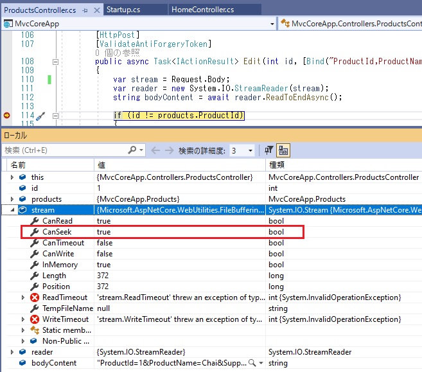
Task: Click the previous search result arrow
Action: coord(155,150)
